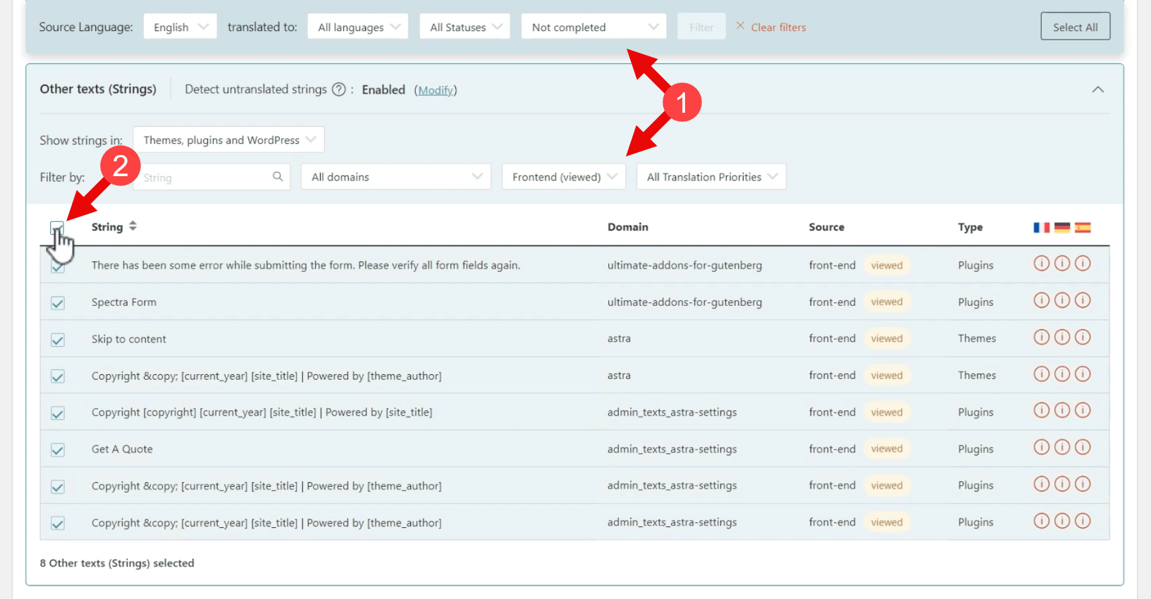Screen dimensions: 1151x599
Task: Click French status icon for 'Skip to content'
Action: click(1041, 337)
